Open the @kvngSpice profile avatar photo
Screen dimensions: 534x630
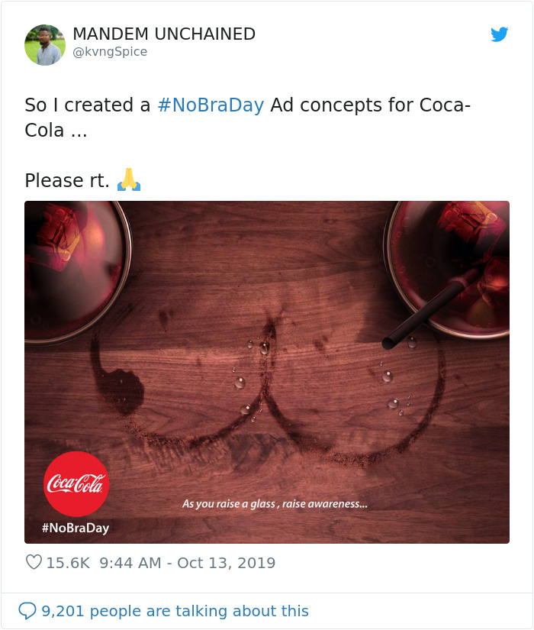[45, 44]
